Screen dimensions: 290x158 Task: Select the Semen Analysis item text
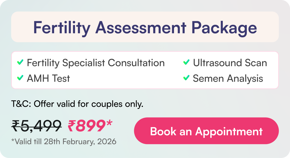pos(228,78)
